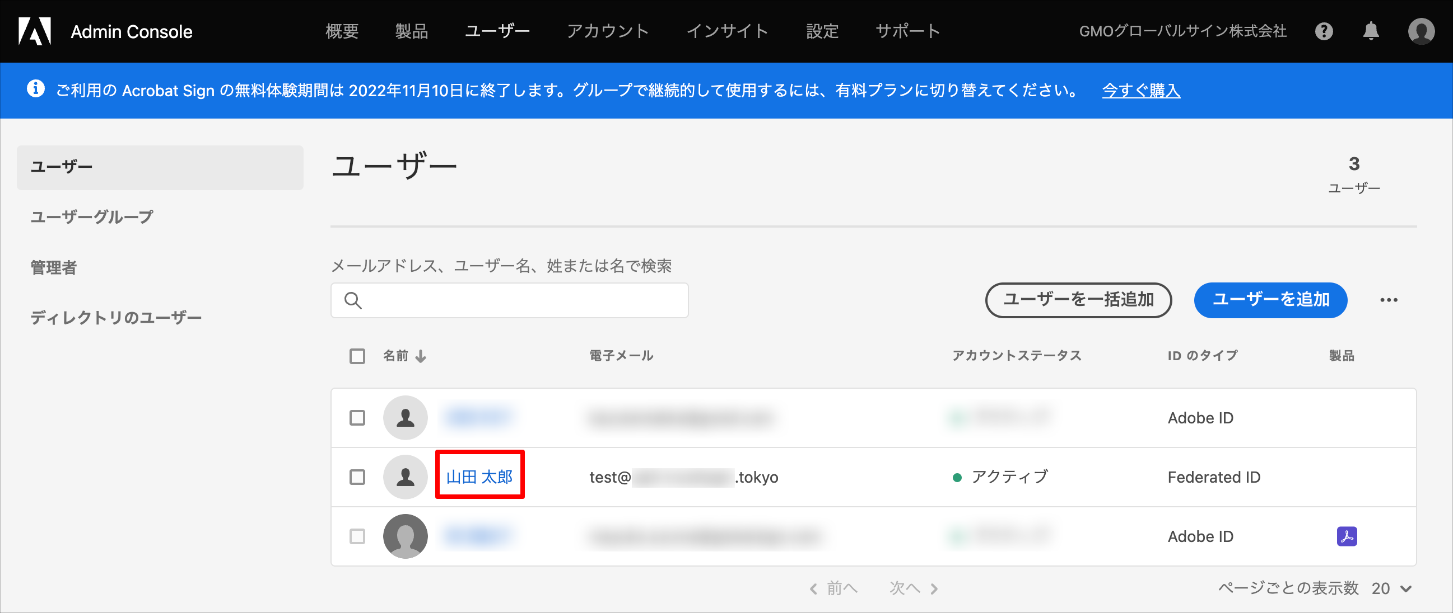Sort by 名前 using the arrow

click(x=421, y=357)
